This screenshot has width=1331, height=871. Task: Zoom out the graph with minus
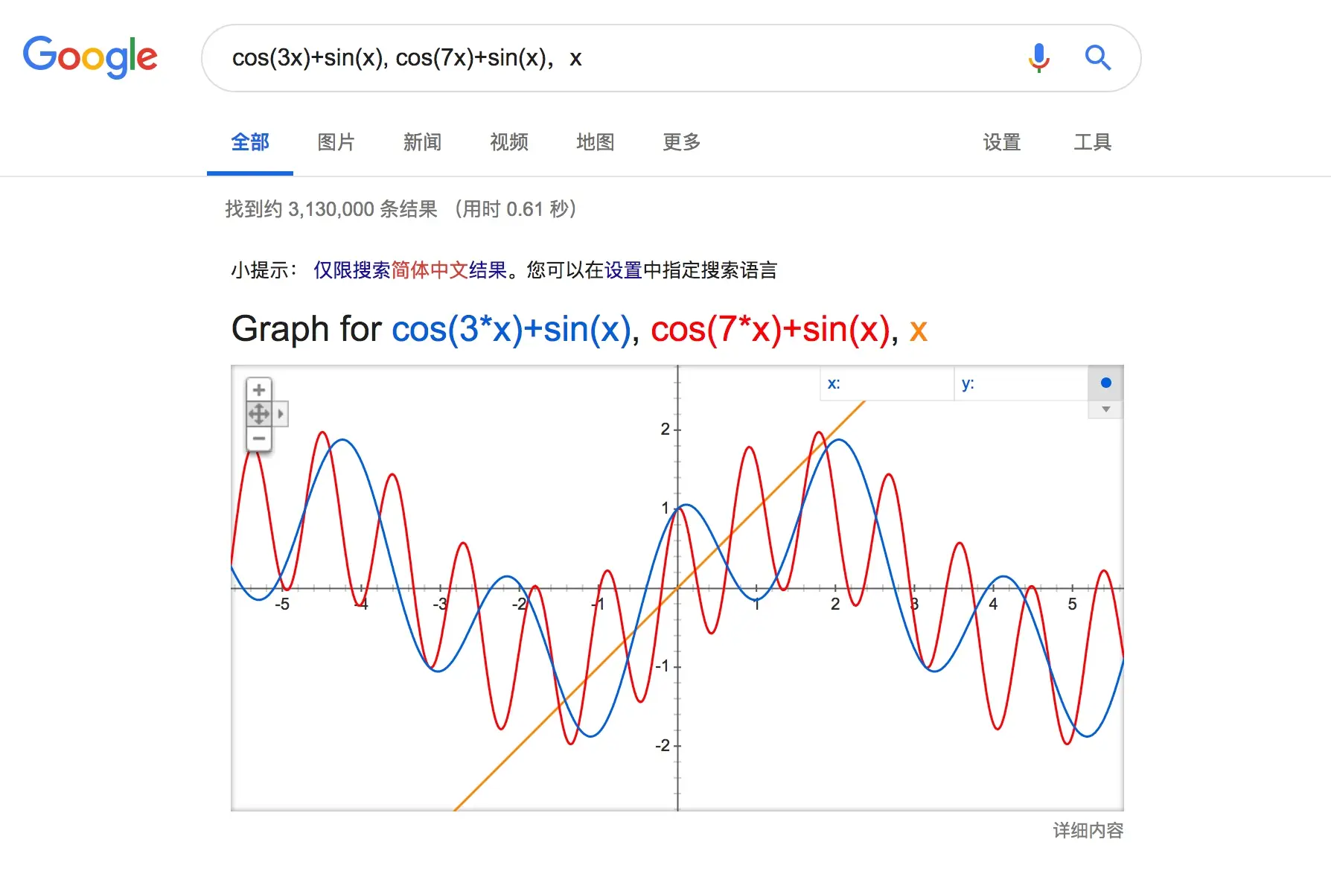point(258,438)
